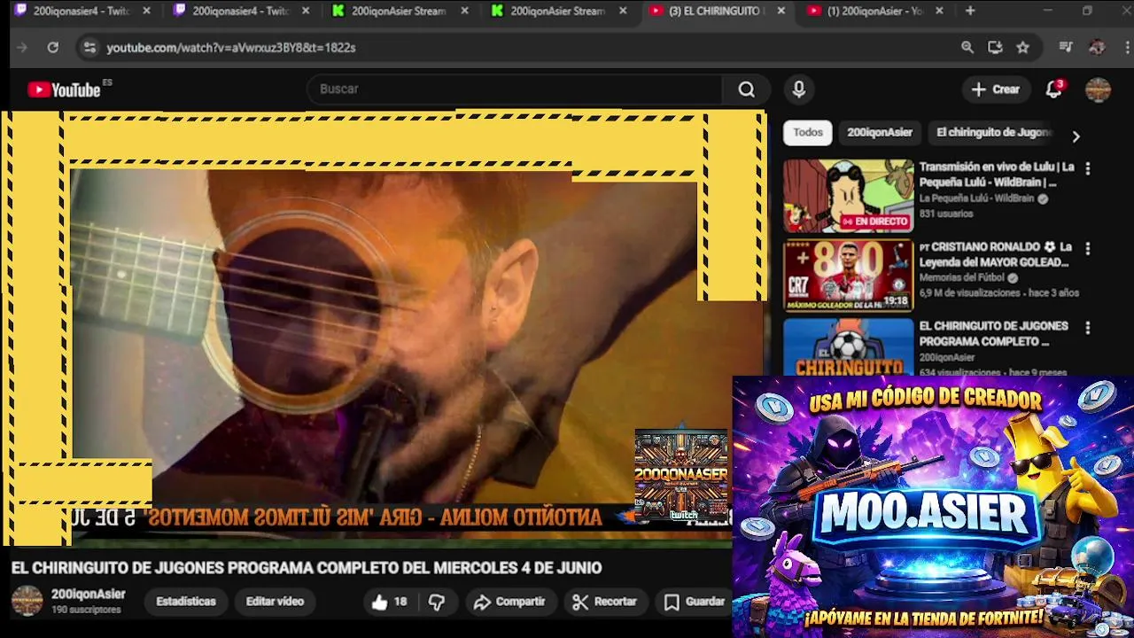Close the '(3) EL CHIRINGUITO' tab
Viewport: 1134px width, 638px height.
[781, 11]
